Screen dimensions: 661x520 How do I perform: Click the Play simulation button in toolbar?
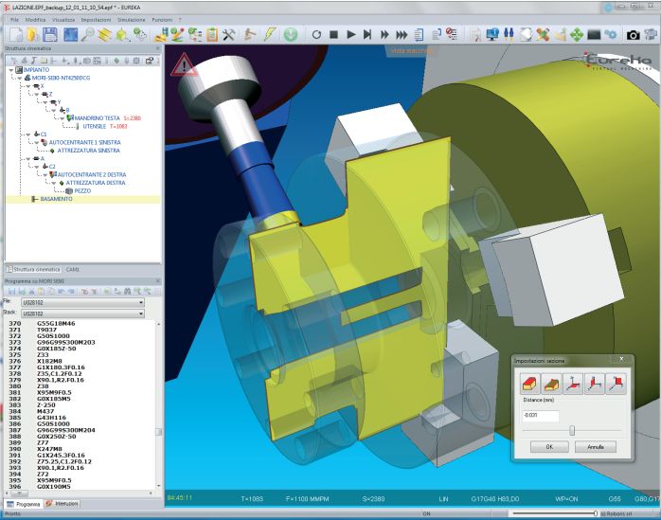pyautogui.click(x=351, y=34)
